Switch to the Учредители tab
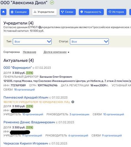This screenshot has width=131, height=147. 44,12
